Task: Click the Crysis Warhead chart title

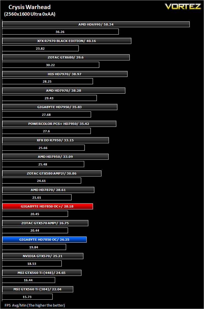Action: coord(30,7)
